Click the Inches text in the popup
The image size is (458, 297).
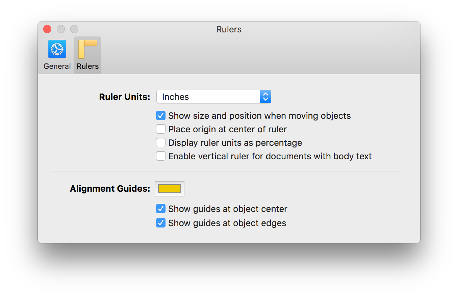(176, 97)
